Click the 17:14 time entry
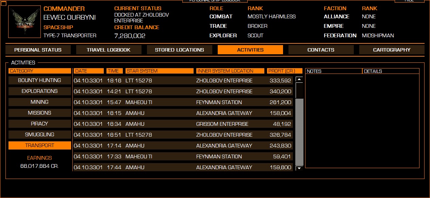Viewport: 430px width, 198px height. tap(114, 146)
